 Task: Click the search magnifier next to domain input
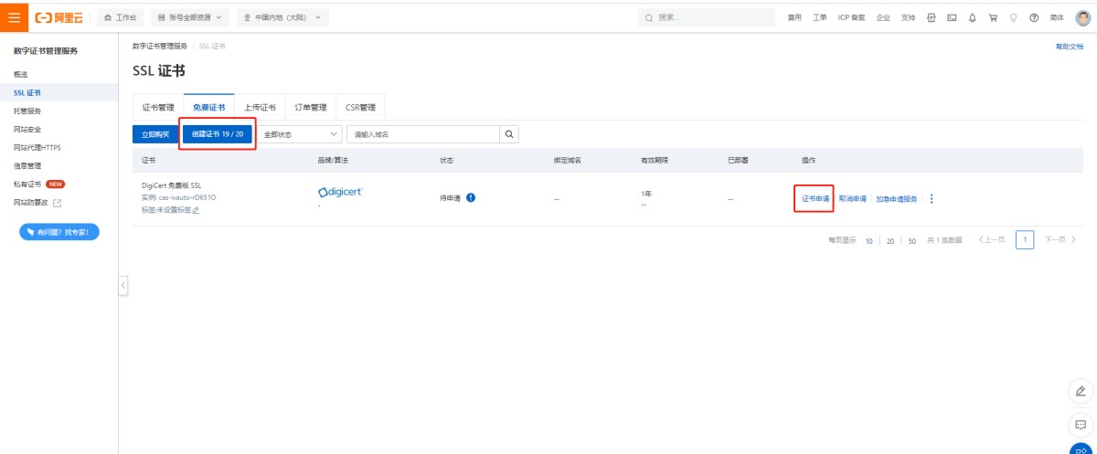point(509,134)
